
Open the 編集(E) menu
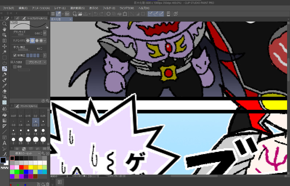(x=23, y=8)
